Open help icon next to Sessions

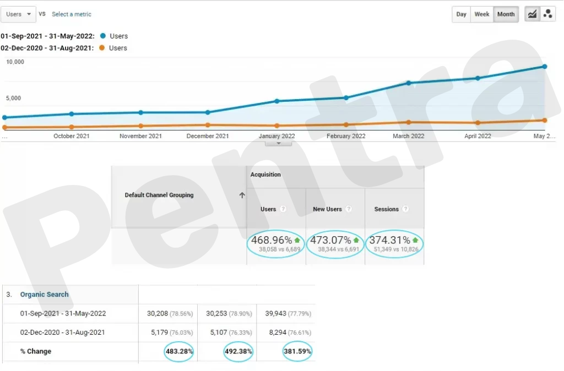[x=405, y=209]
